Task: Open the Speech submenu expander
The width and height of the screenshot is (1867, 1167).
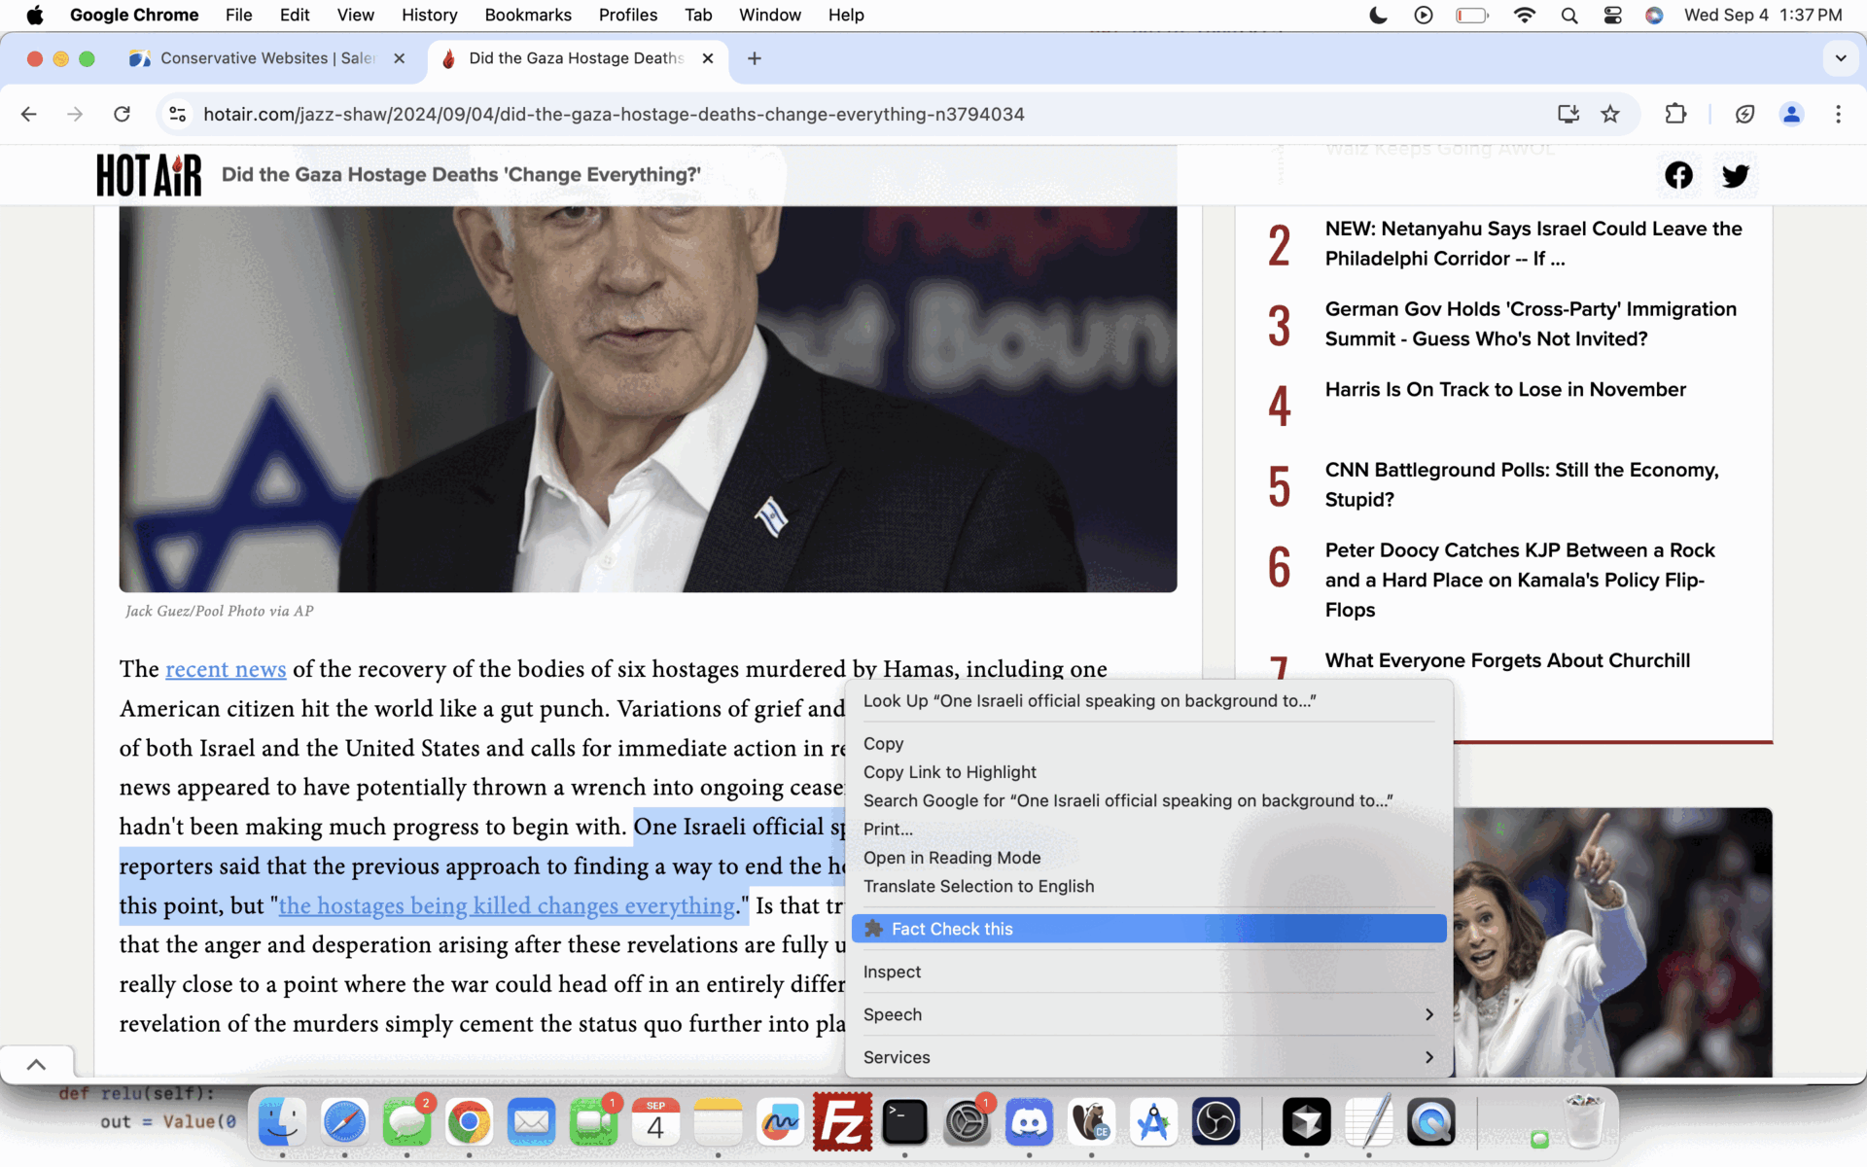Action: pos(1427,1013)
